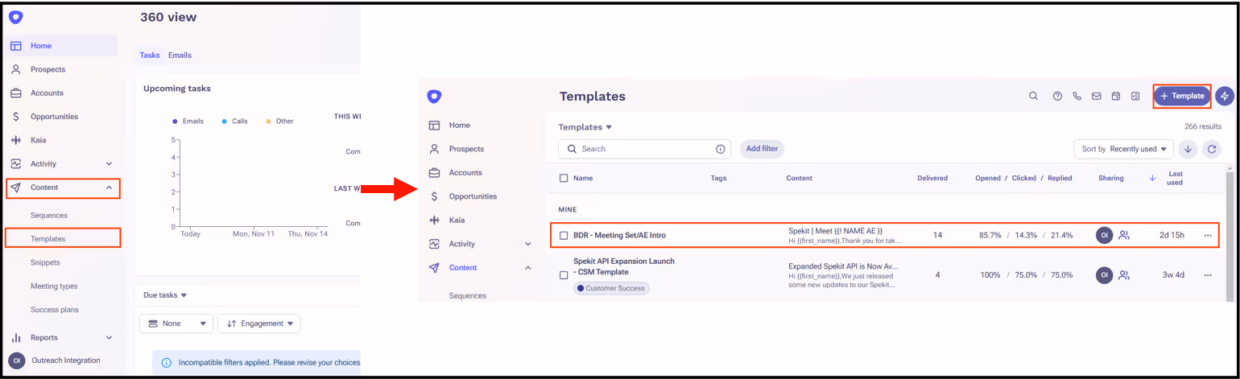Open the BDR - Meeting Set/AE Intro template
This screenshot has height=379, width=1240.
click(x=619, y=235)
